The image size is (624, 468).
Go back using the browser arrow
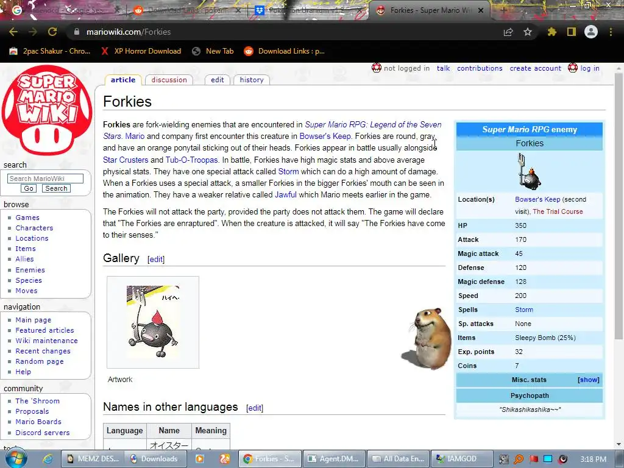click(x=13, y=32)
